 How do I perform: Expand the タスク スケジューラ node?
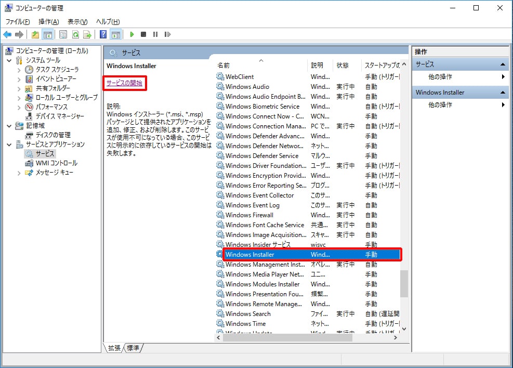point(19,70)
